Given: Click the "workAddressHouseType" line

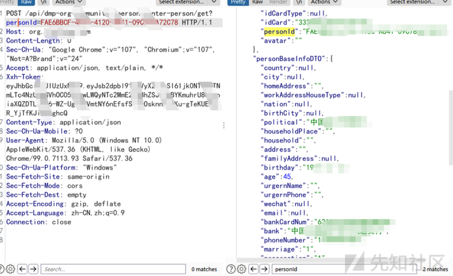Looking at the screenshot, I should [x=313, y=95].
